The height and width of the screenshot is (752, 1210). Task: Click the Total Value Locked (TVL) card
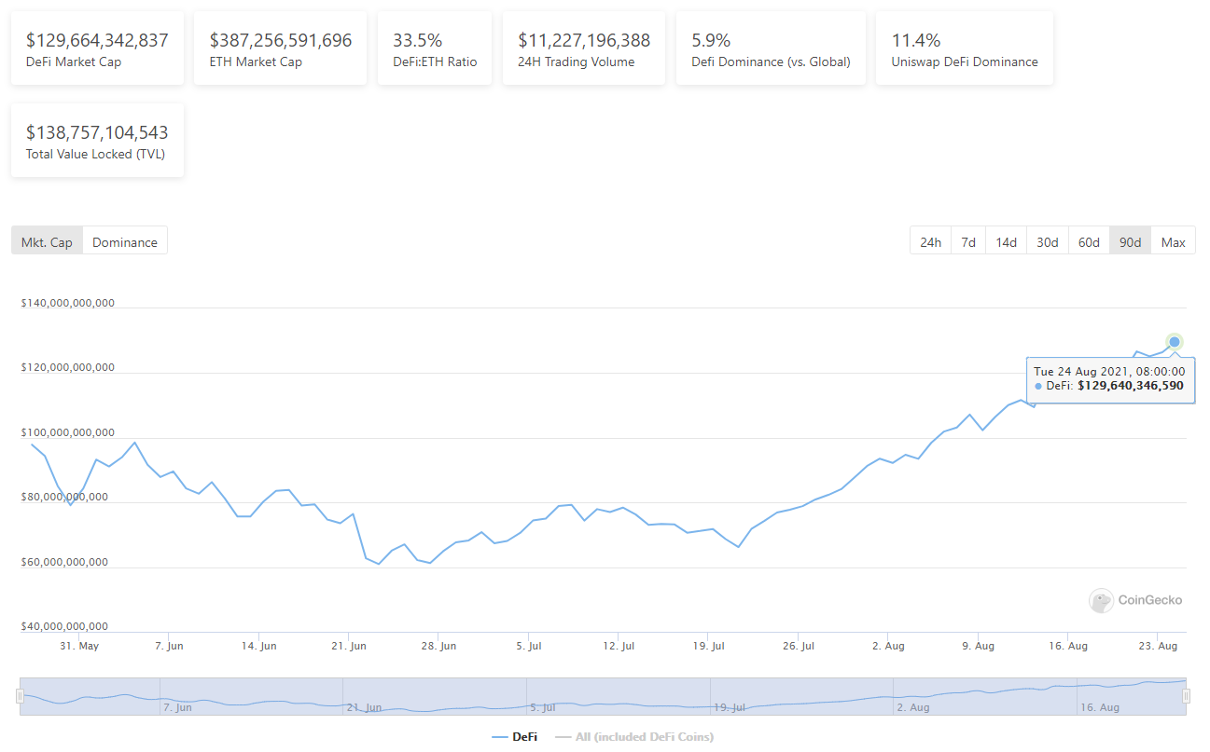[x=97, y=141]
